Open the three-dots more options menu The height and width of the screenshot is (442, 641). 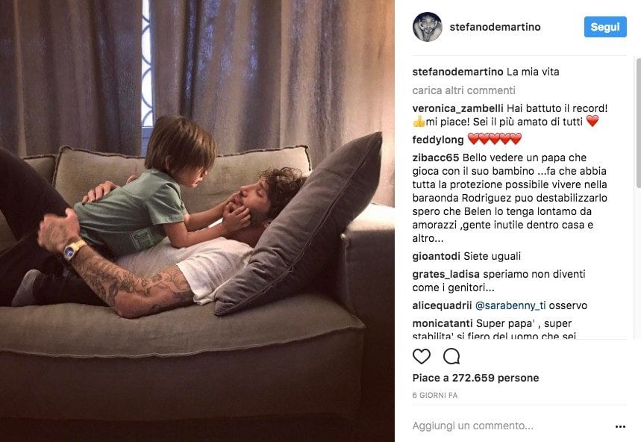pos(620,426)
